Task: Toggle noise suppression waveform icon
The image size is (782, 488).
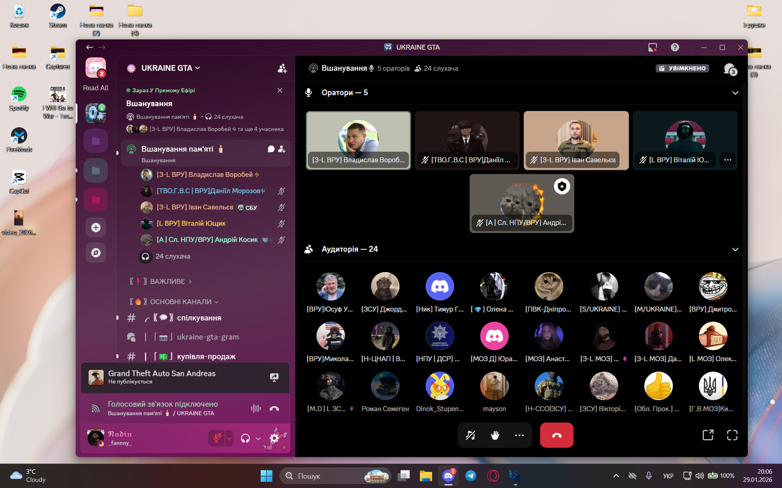Action: click(256, 409)
